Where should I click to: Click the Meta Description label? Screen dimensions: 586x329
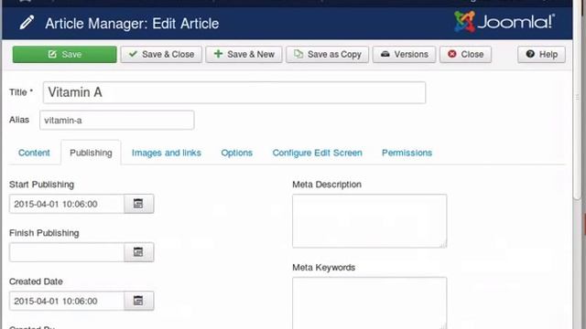(327, 185)
